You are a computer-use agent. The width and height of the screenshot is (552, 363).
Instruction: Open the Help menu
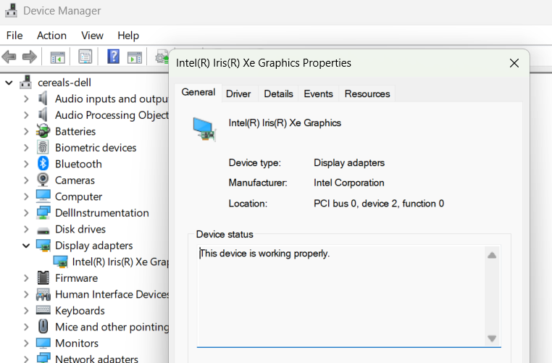[x=128, y=36]
